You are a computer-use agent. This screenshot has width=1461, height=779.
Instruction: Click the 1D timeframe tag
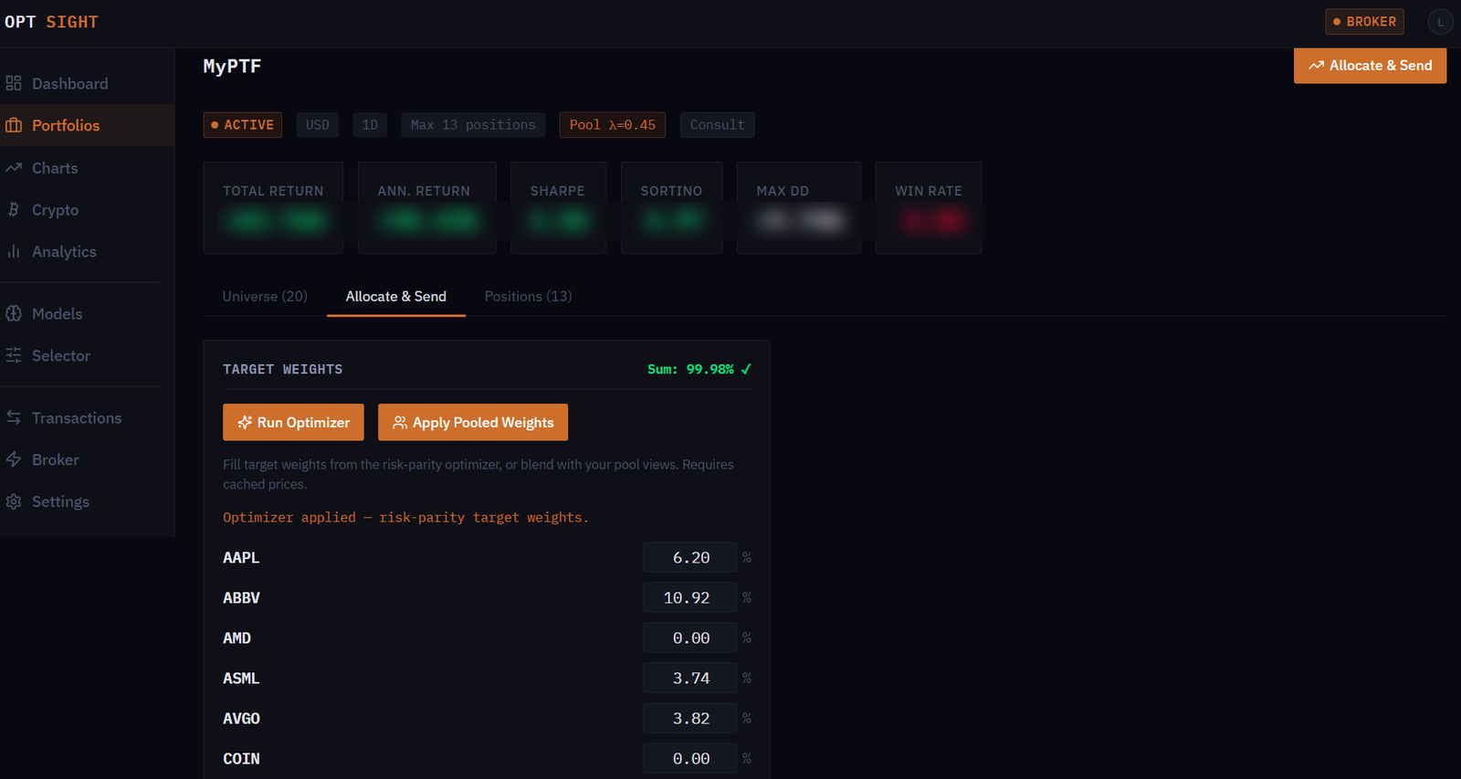click(x=370, y=125)
